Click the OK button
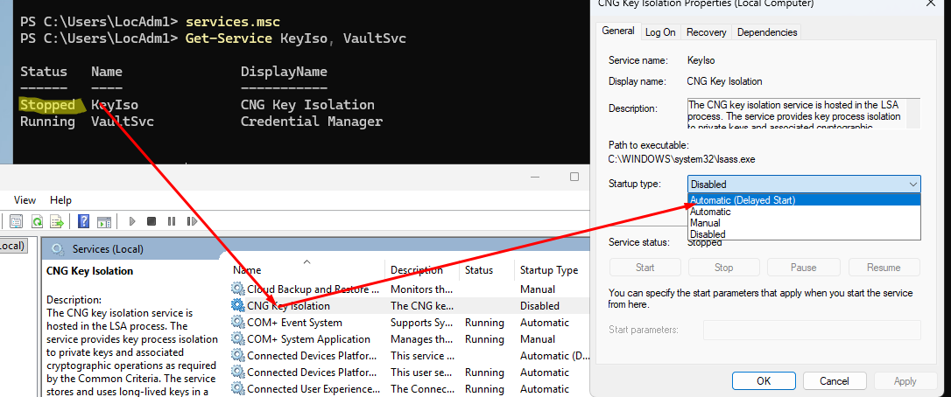The image size is (951, 397). 763,381
